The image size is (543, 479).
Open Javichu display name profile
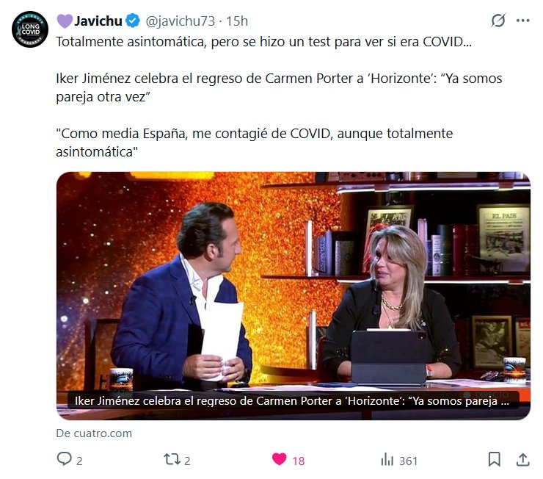point(98,21)
